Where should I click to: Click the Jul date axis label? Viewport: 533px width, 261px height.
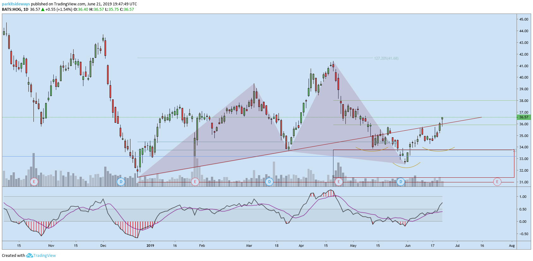[x=457, y=246]
